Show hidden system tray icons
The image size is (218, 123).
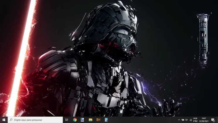179,120
